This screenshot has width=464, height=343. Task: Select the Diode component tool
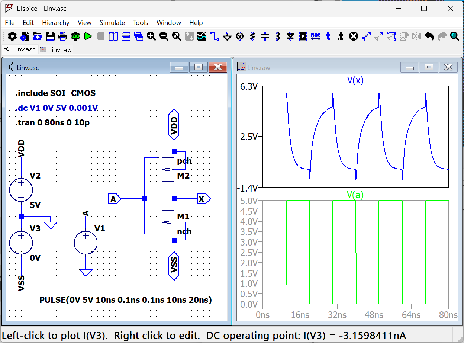tap(290, 36)
